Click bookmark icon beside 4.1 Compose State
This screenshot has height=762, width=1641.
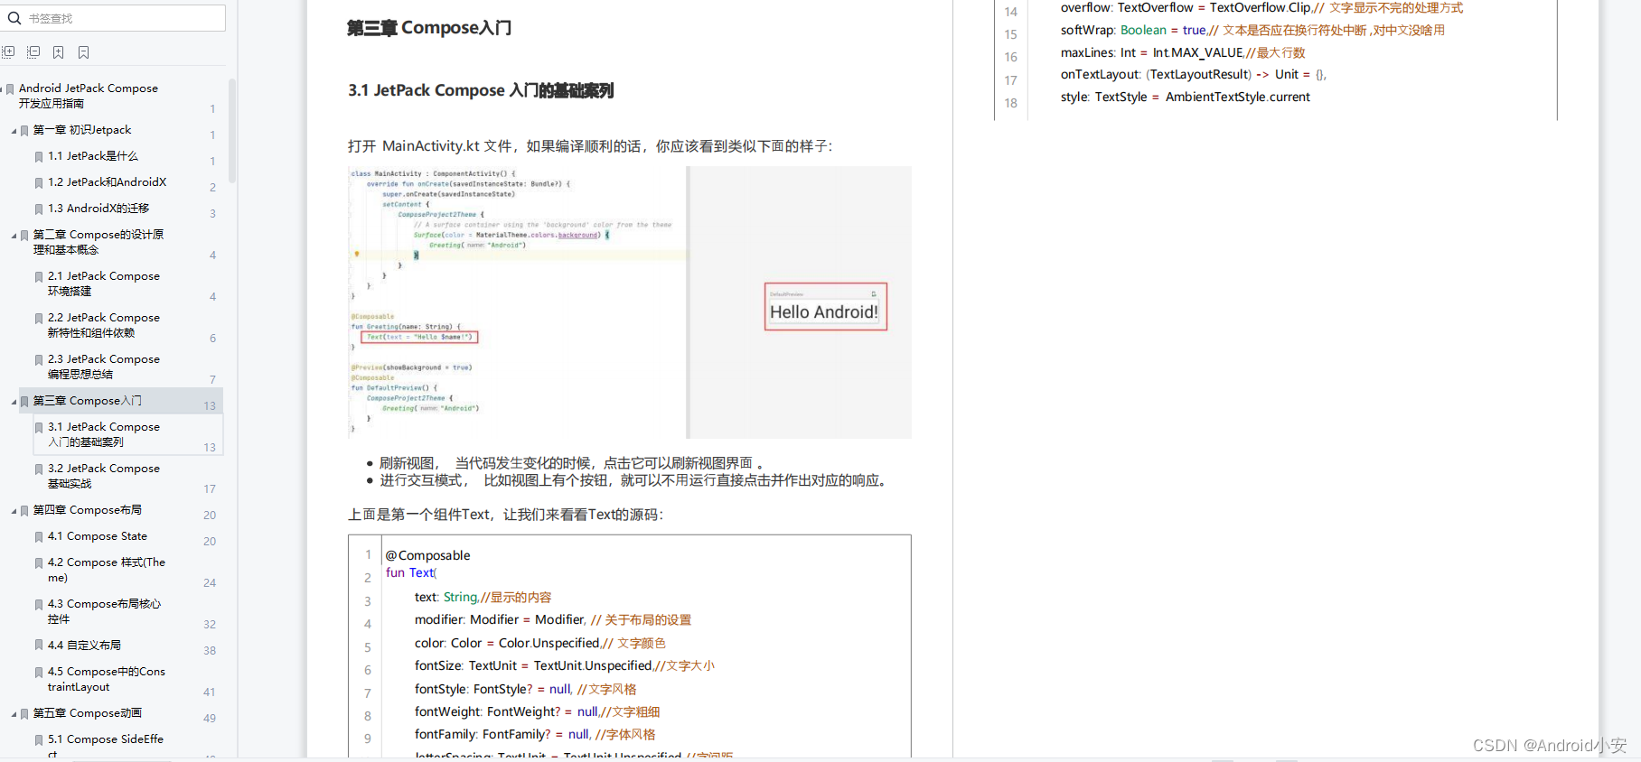click(39, 537)
